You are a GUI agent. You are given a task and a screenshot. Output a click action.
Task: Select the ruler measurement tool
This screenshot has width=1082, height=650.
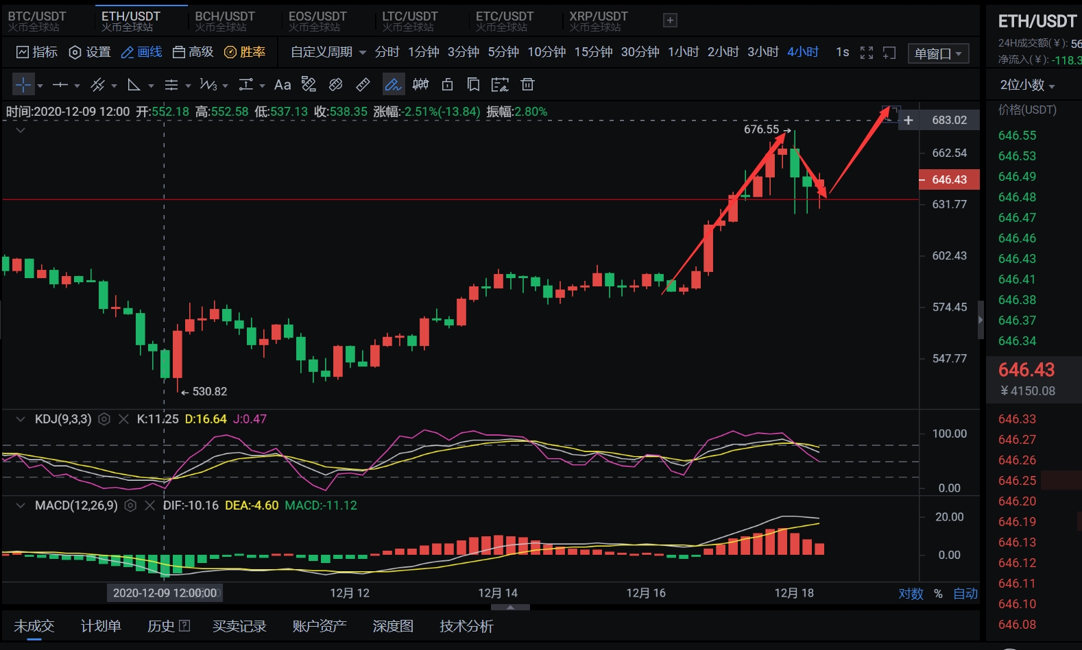tap(363, 85)
